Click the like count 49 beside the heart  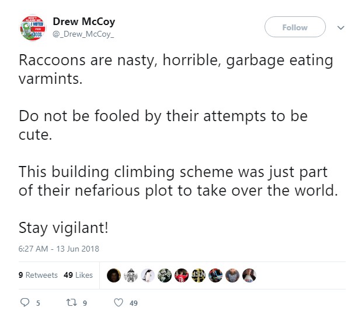(133, 303)
